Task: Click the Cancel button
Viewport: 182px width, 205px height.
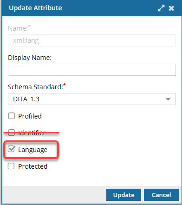Action: coord(161,195)
